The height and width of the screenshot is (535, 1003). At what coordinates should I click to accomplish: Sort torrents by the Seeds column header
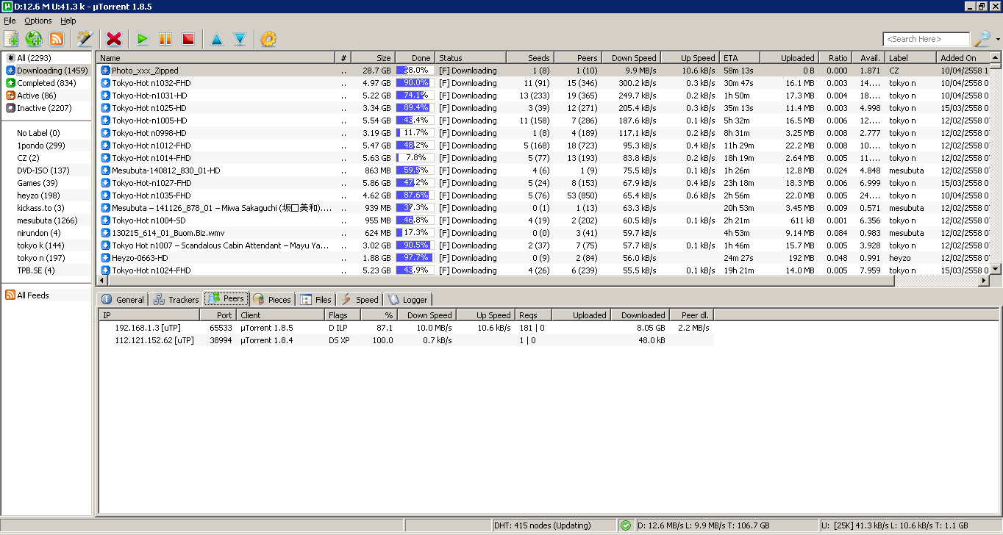coord(529,58)
